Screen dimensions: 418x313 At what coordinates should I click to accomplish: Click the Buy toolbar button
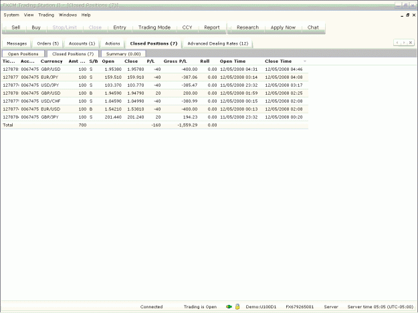click(36, 27)
